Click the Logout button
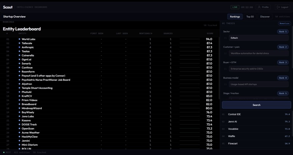 click(x=282, y=7)
